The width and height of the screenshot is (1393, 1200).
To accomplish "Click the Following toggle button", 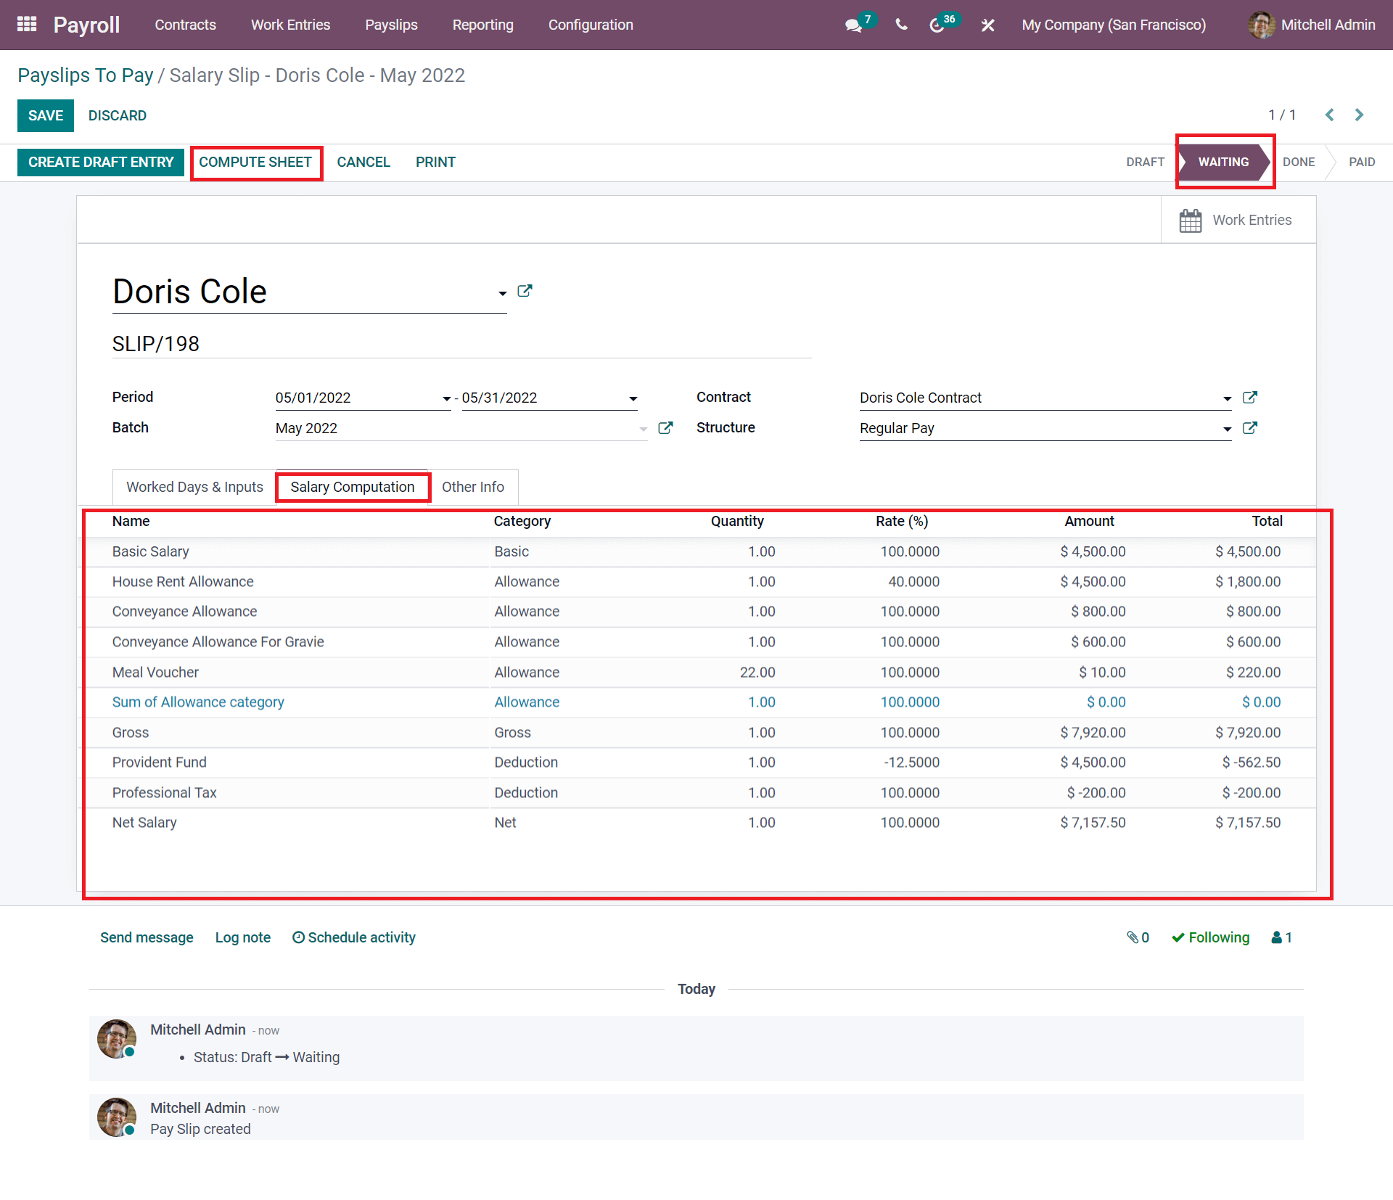I will tap(1209, 937).
